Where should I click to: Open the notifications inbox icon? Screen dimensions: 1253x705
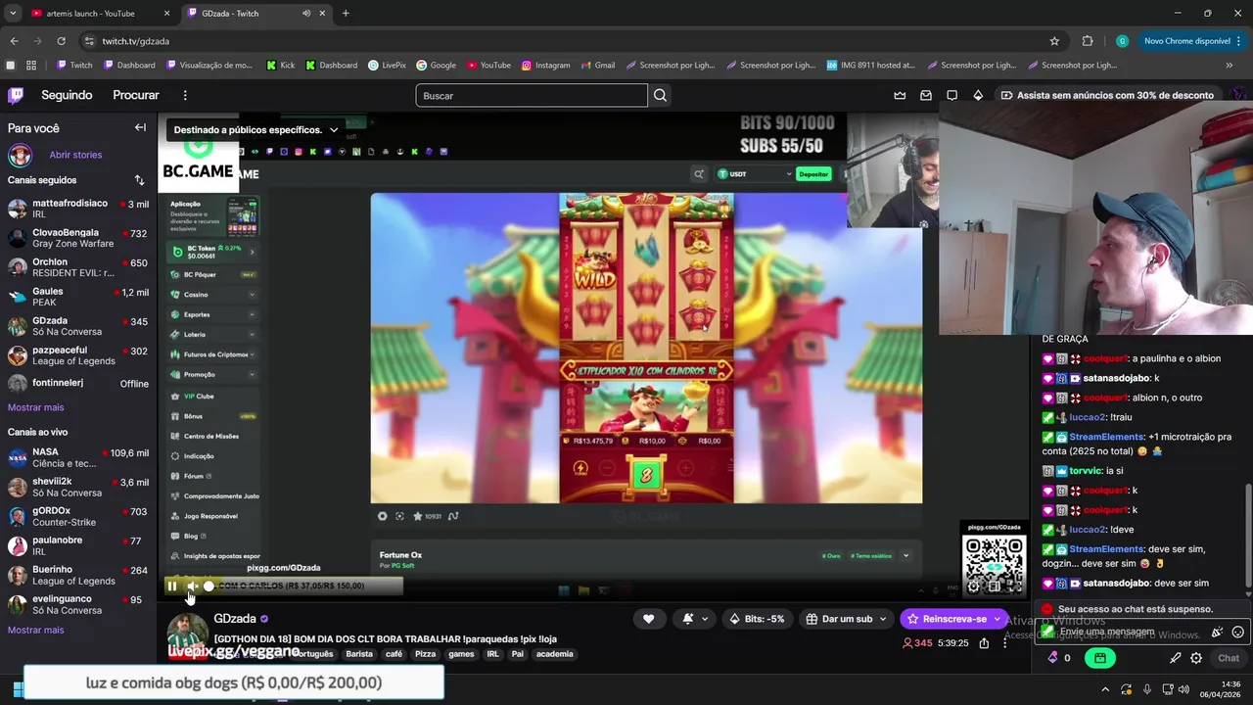point(926,95)
